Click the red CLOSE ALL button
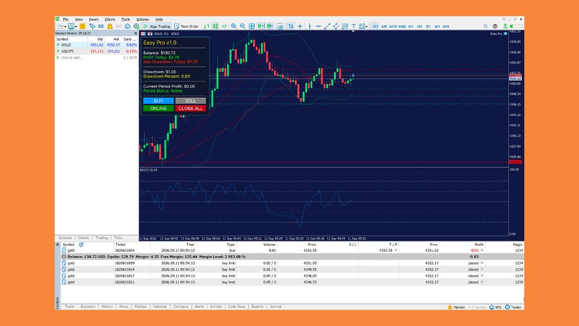 pyautogui.click(x=191, y=108)
